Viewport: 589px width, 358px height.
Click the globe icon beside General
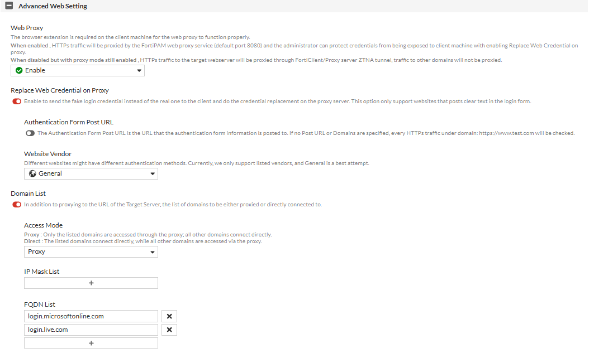point(32,173)
